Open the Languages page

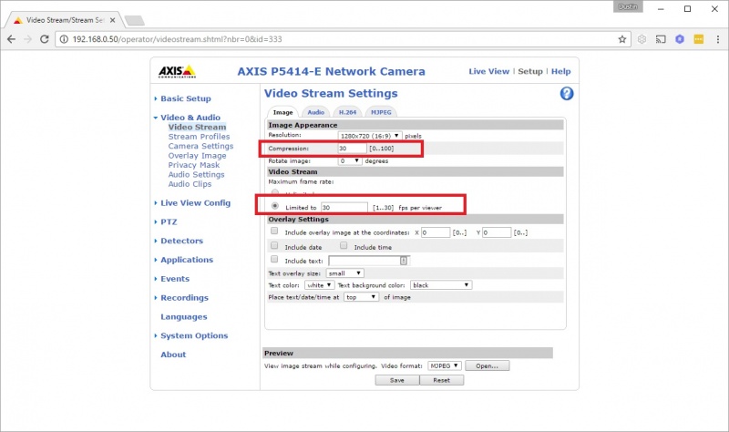click(x=184, y=316)
